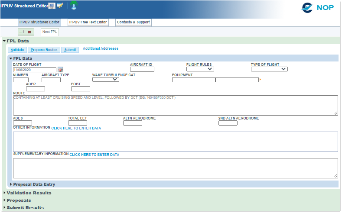Click the green user broadcast icon
The image size is (342, 213).
pos(74,6)
